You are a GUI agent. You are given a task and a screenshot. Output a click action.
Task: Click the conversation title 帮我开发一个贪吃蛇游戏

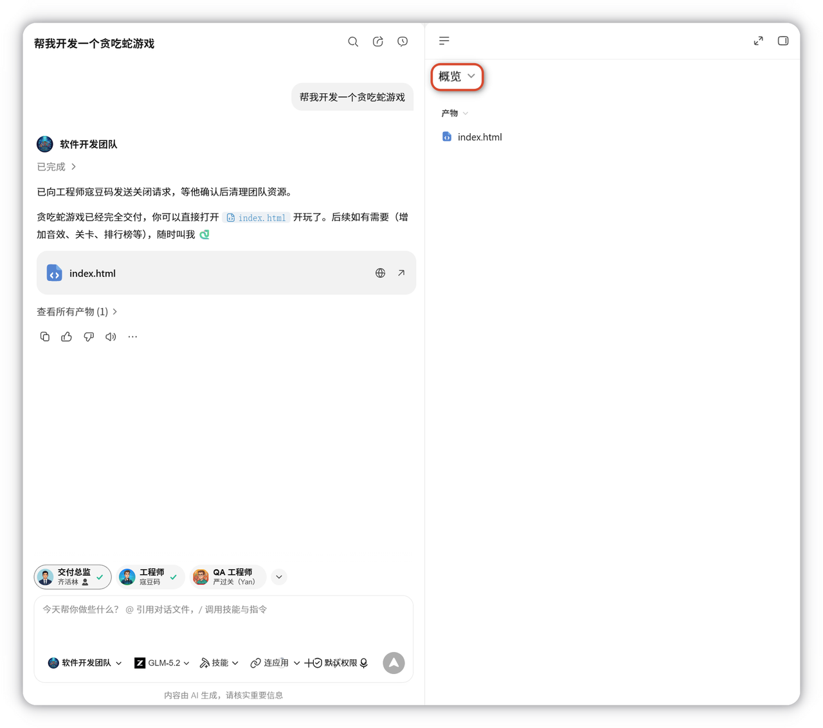[95, 44]
